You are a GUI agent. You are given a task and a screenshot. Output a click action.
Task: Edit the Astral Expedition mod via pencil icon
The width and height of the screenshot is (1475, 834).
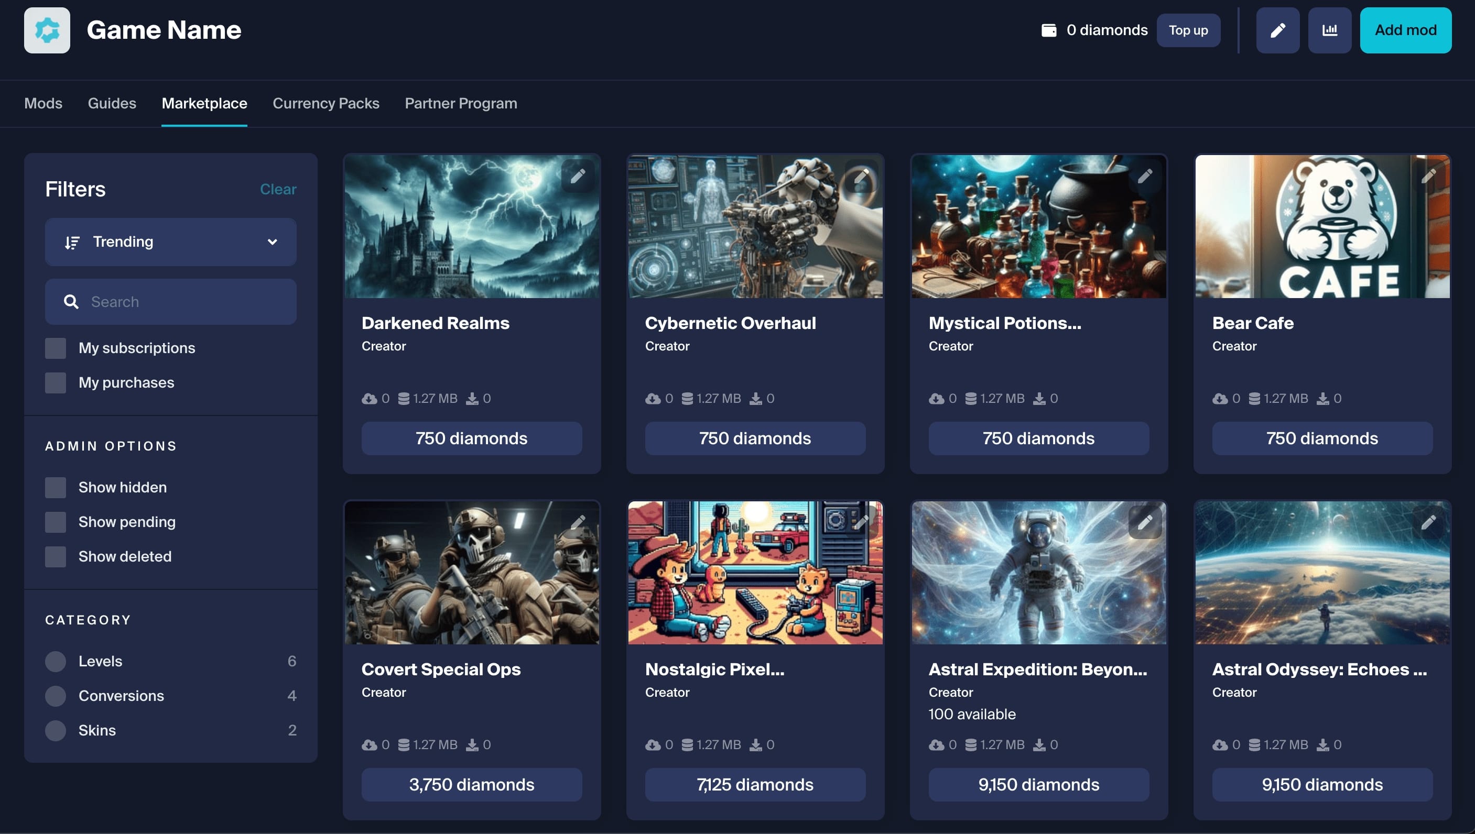coord(1145,522)
